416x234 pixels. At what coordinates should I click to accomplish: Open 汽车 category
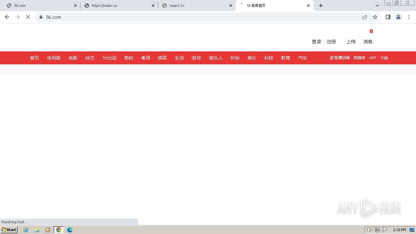point(303,58)
